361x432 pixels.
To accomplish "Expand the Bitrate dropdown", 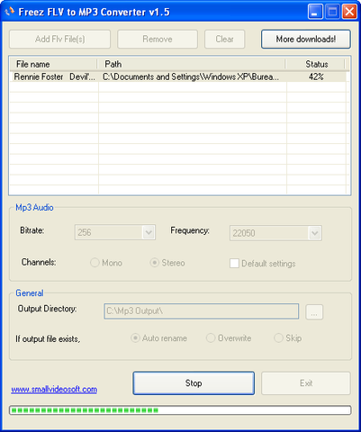I will coord(149,232).
